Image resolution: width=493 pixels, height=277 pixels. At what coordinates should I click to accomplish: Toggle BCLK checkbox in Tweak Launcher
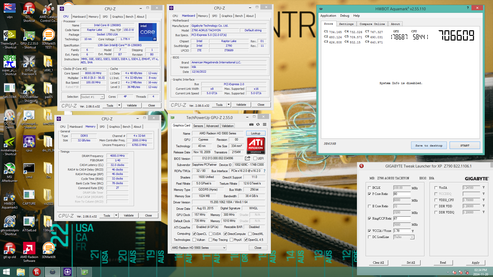click(369, 188)
